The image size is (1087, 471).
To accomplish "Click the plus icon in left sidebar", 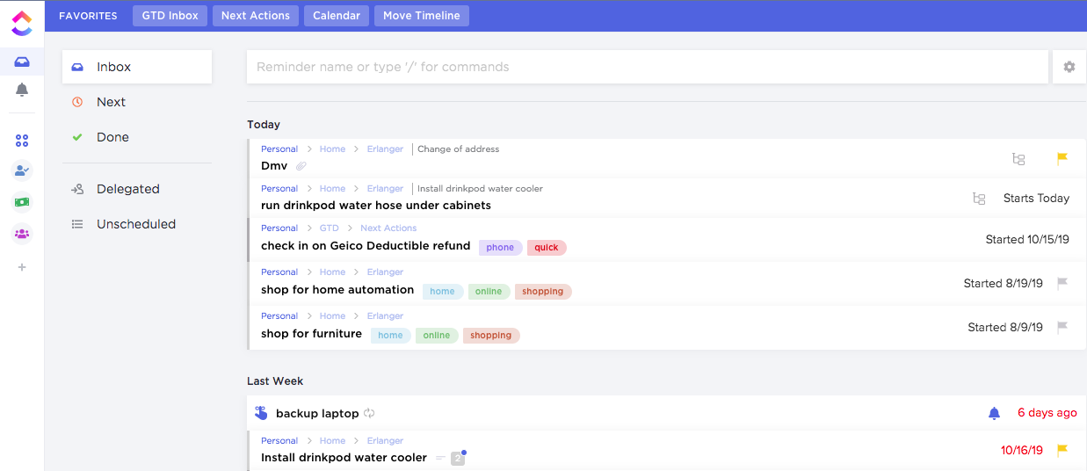I will [x=22, y=267].
